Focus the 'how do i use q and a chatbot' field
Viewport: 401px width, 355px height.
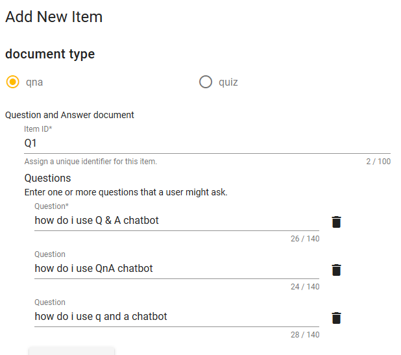click(176, 317)
